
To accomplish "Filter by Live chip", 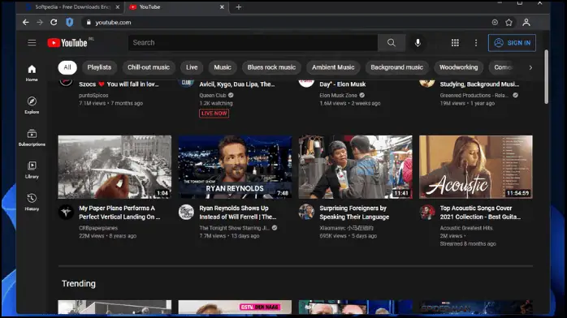I will pos(192,67).
